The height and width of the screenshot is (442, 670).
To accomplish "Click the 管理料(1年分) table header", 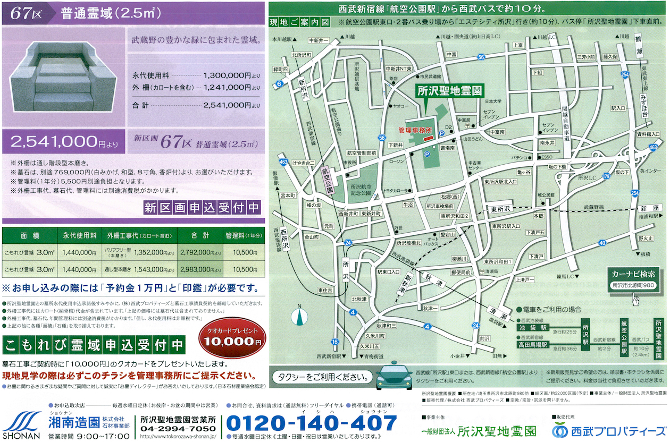I will click(x=242, y=235).
